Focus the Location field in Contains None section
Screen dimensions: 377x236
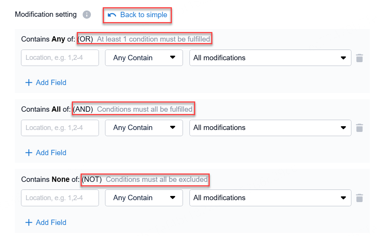[60, 198]
